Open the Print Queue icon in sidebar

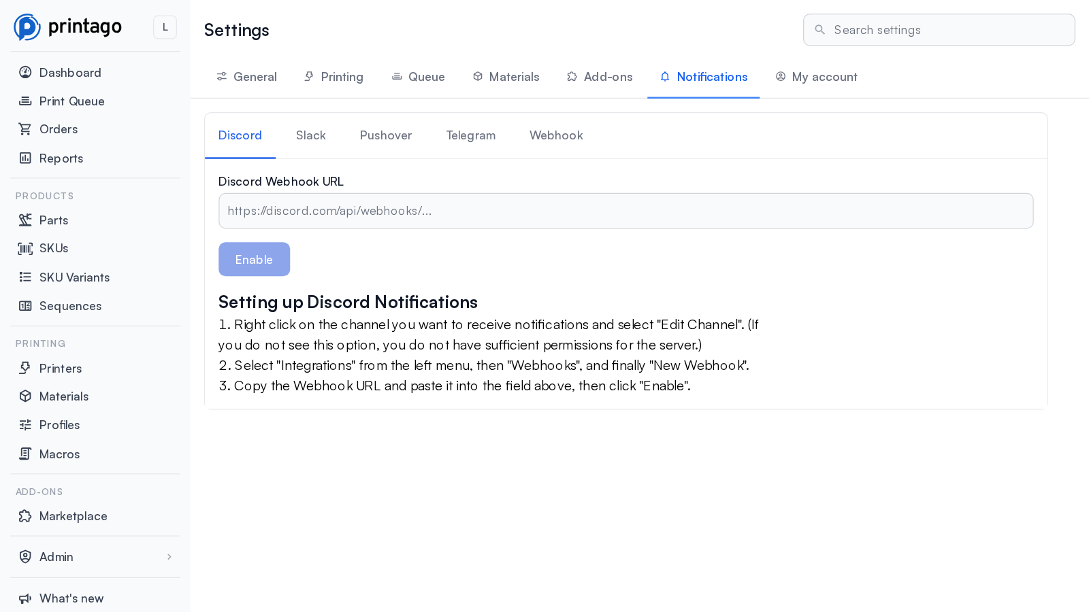coord(25,101)
